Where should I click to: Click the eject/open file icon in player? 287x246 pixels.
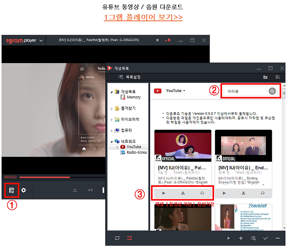(75, 190)
